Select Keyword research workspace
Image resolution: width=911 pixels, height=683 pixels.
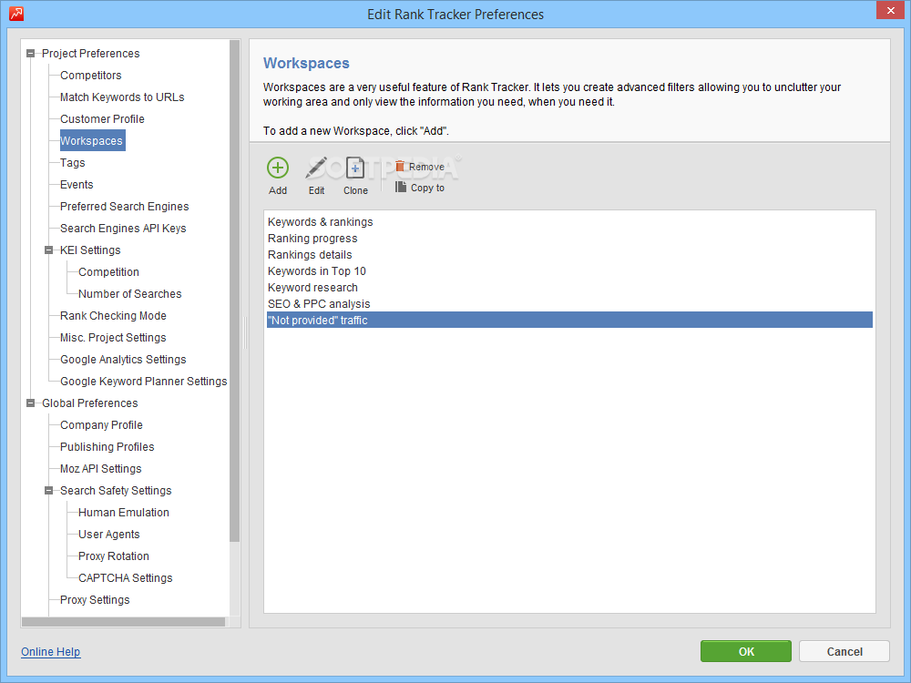coord(569,288)
